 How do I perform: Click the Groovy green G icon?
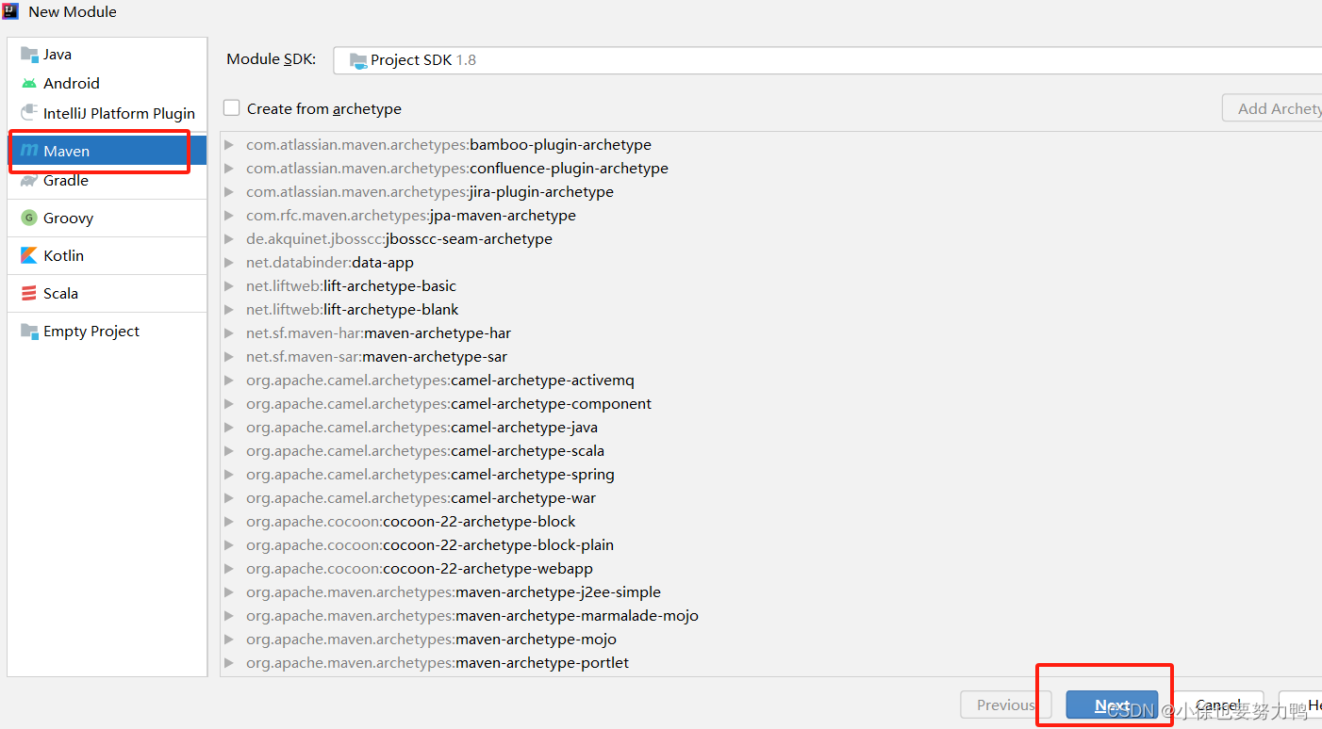[x=29, y=218]
